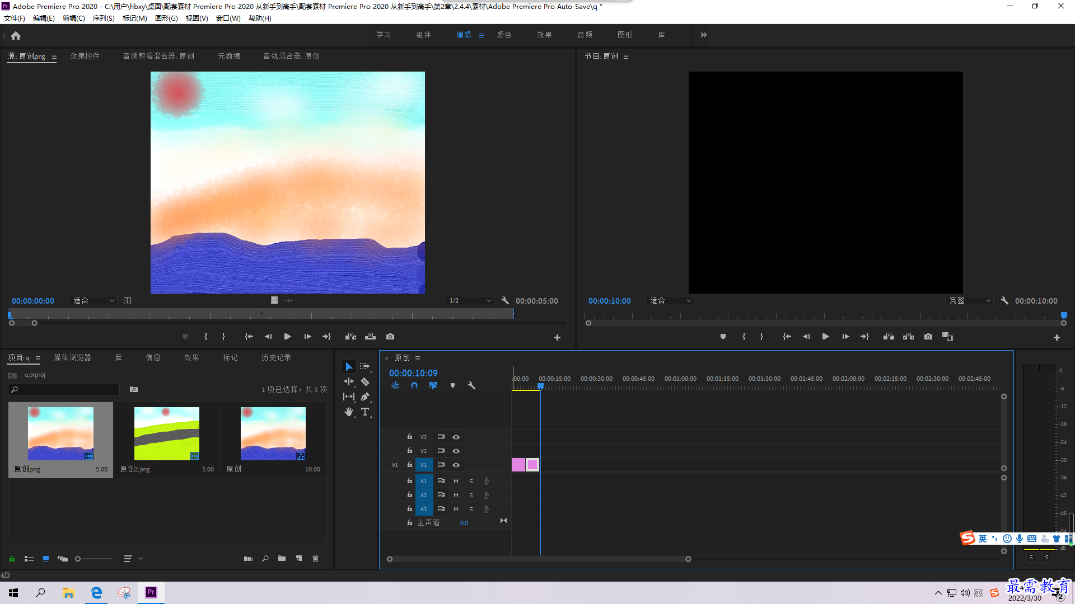This screenshot has height=604, width=1075.
Task: Open timeline display settings wrench
Action: 471,385
